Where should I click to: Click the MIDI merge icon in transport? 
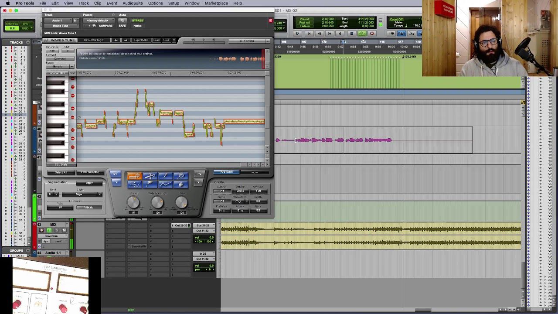coord(412,34)
